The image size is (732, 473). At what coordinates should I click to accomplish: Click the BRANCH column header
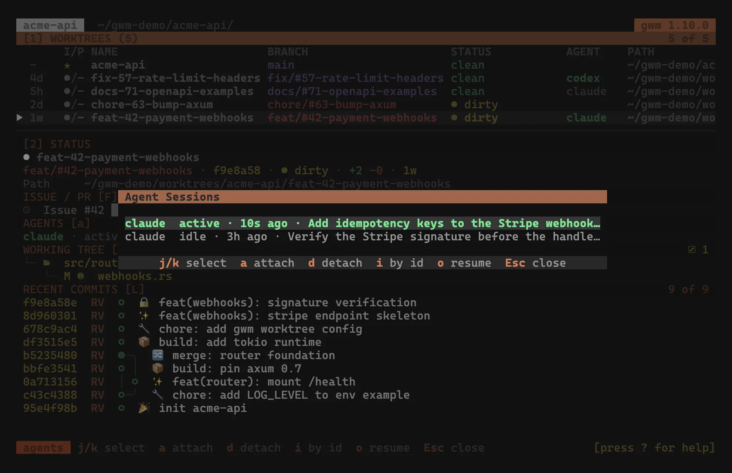tap(288, 52)
